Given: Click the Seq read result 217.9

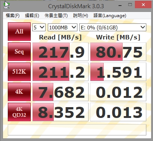Looking at the screenshot, I should tap(60, 52).
